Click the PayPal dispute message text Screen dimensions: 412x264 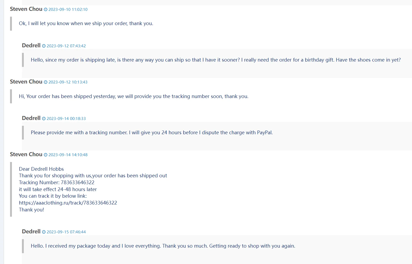pos(152,133)
